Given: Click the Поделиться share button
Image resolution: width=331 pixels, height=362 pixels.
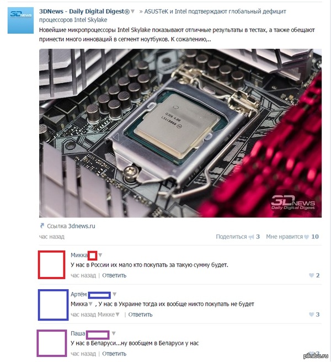Looking at the screenshot, I should click(x=231, y=237).
